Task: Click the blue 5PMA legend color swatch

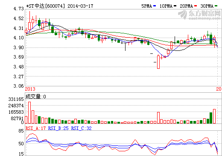Action: pos(155,6)
